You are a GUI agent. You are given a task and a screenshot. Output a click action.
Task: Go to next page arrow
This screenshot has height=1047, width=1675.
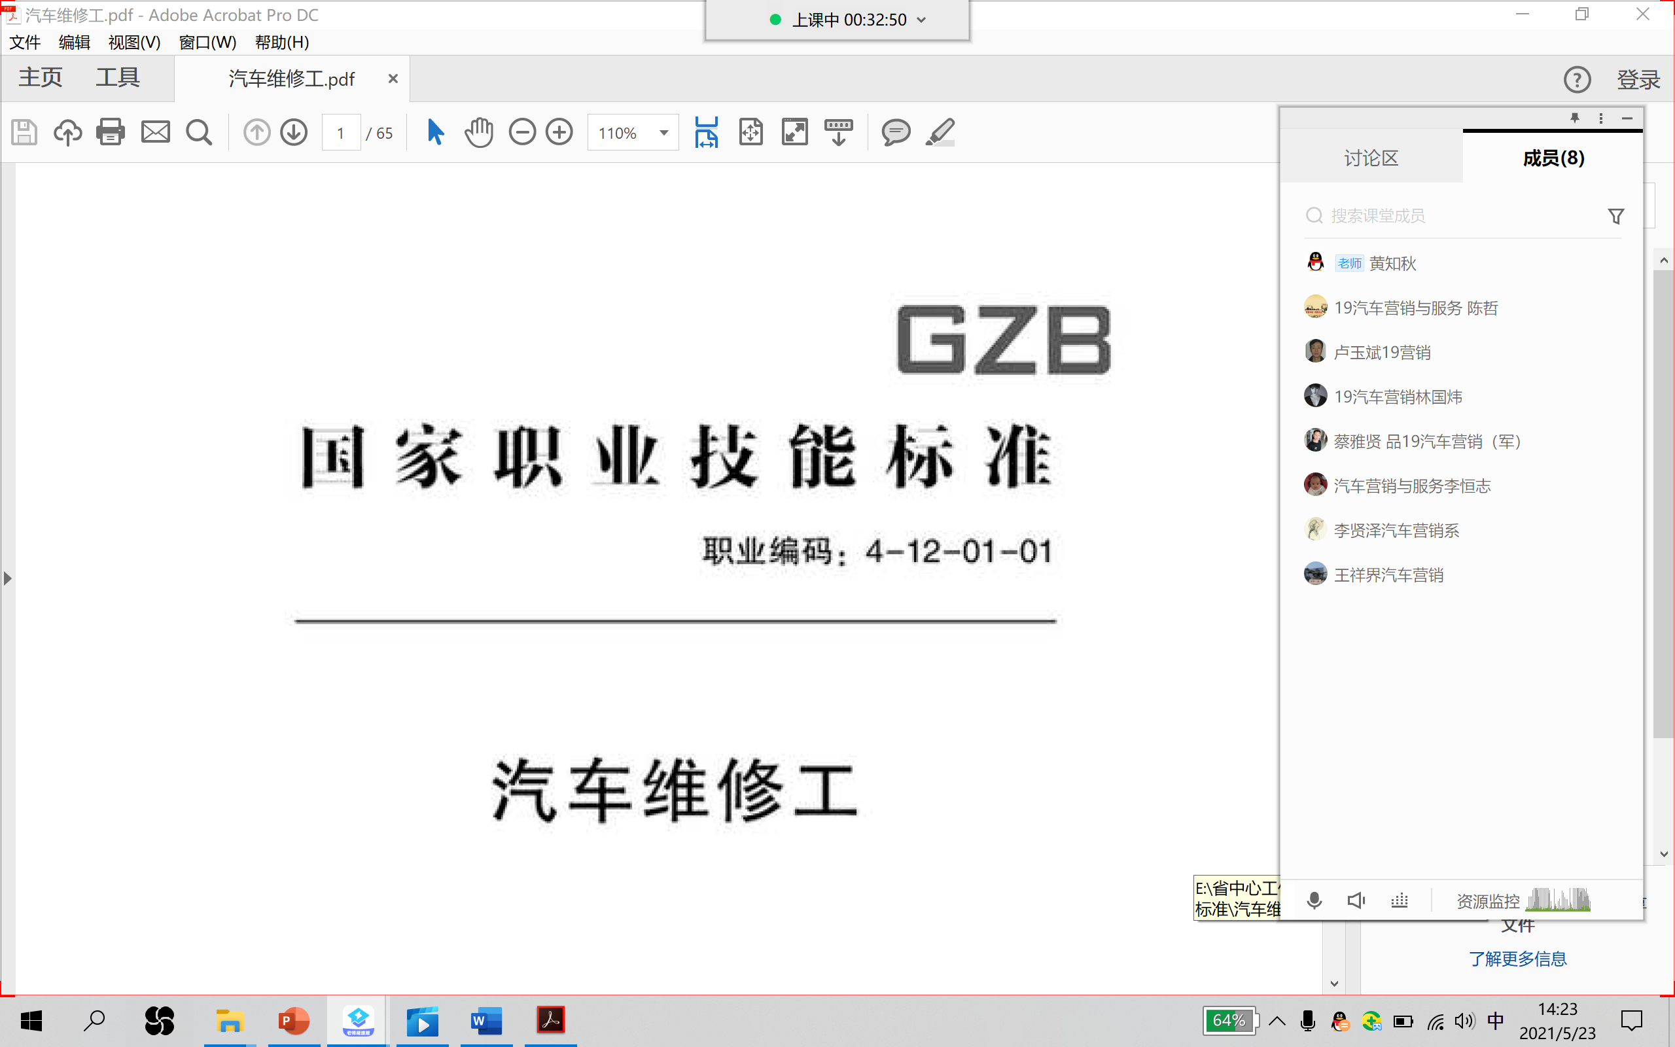[294, 132]
